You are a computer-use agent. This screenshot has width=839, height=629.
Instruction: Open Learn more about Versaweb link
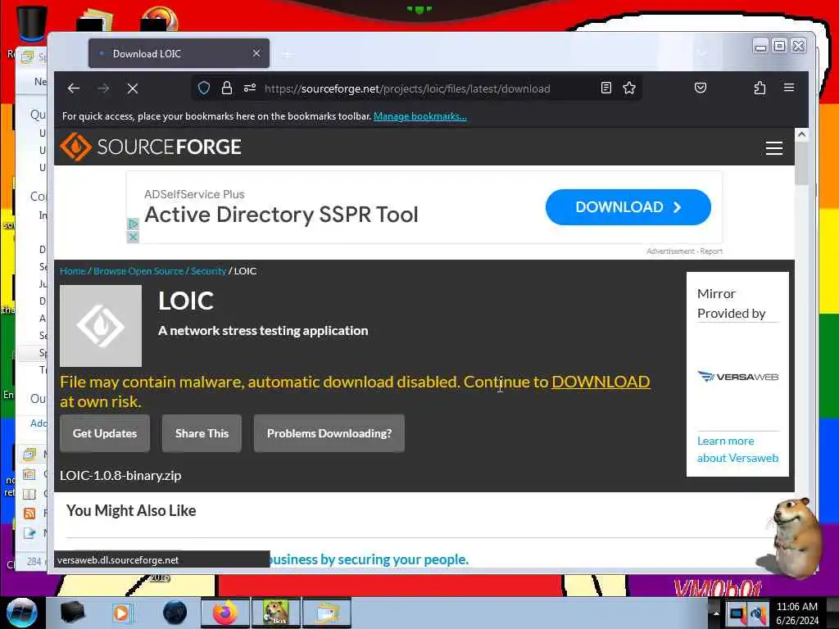738,450
